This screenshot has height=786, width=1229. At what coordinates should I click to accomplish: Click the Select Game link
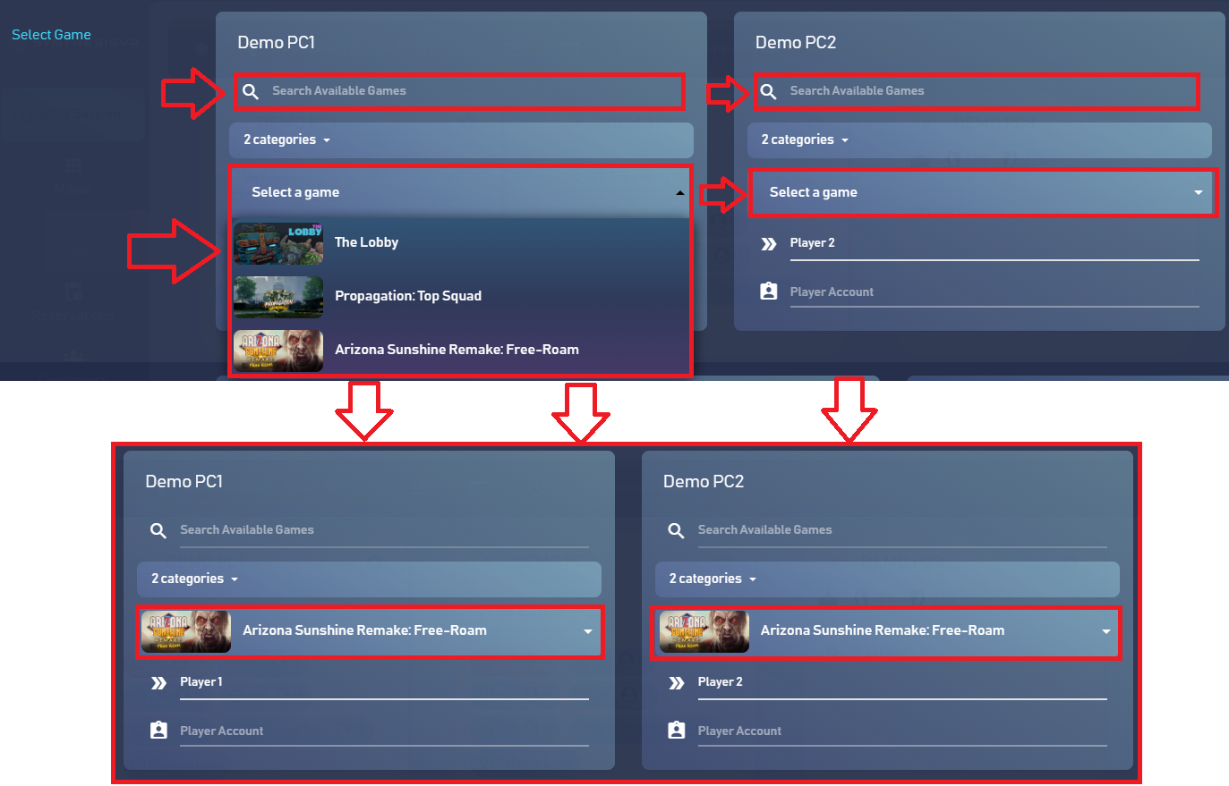point(51,35)
